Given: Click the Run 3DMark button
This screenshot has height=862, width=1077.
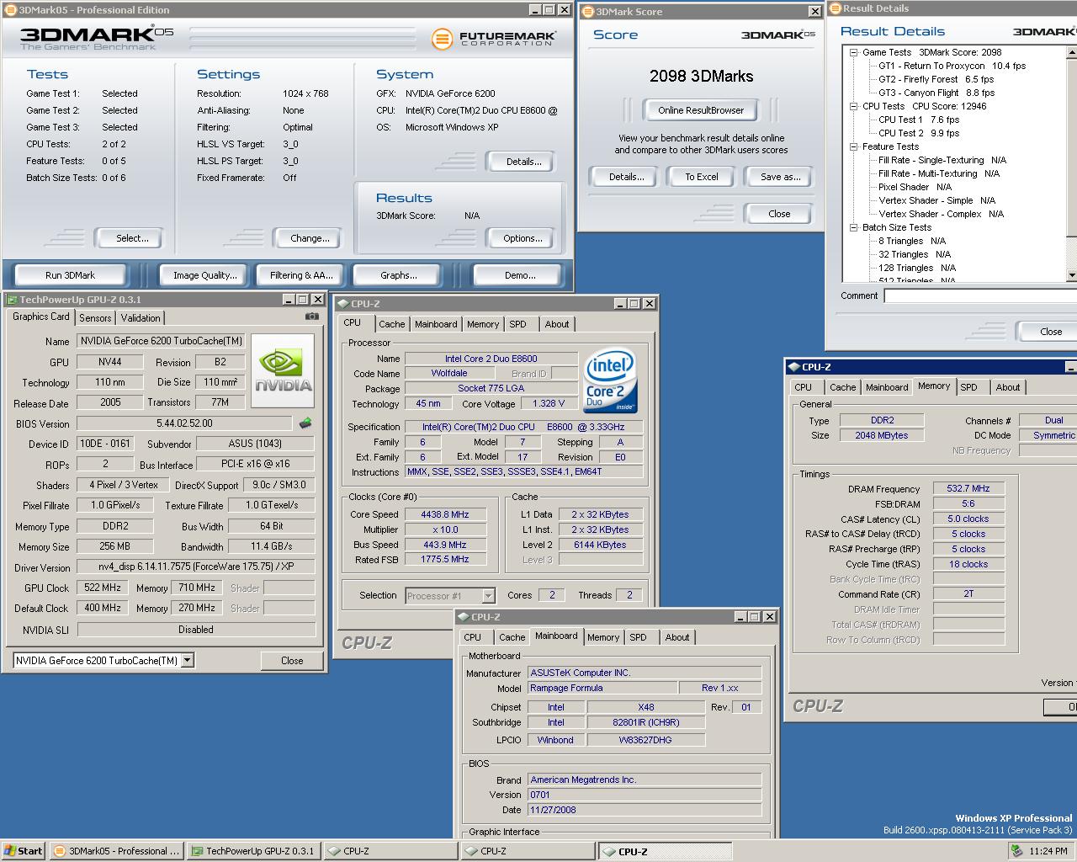Looking at the screenshot, I should click(70, 275).
